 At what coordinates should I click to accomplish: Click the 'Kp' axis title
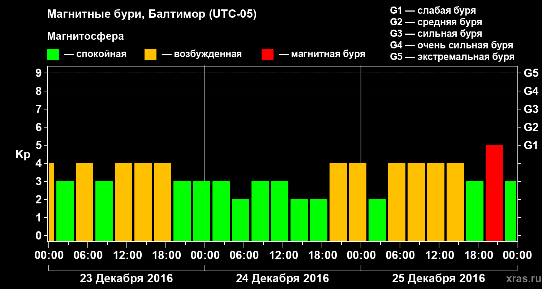(23, 155)
